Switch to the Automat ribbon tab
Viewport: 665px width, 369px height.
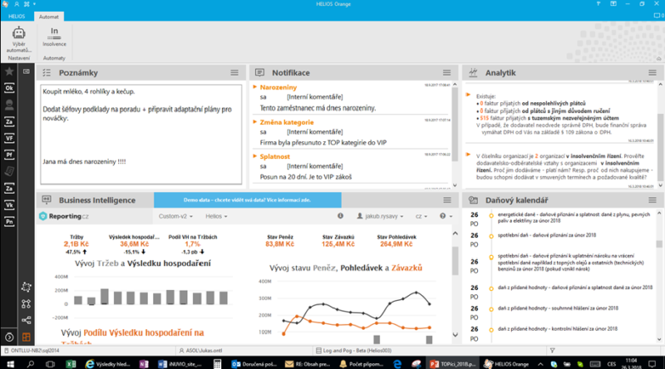(49, 17)
